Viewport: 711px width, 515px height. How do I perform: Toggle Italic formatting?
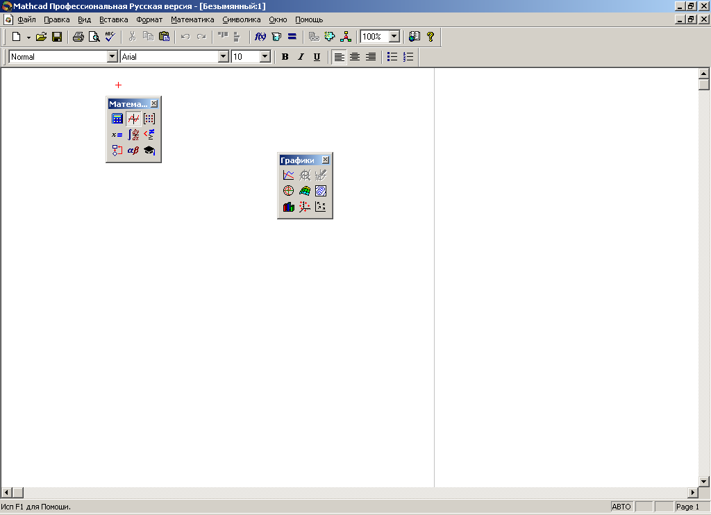pyautogui.click(x=301, y=57)
